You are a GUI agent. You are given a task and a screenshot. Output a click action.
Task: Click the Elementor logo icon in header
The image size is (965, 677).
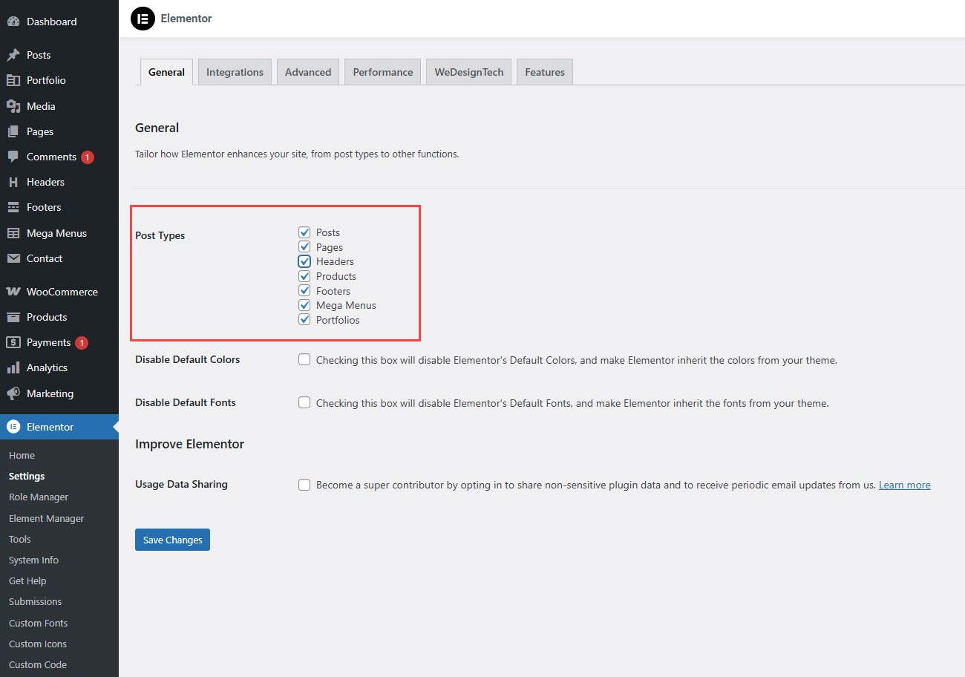(143, 19)
